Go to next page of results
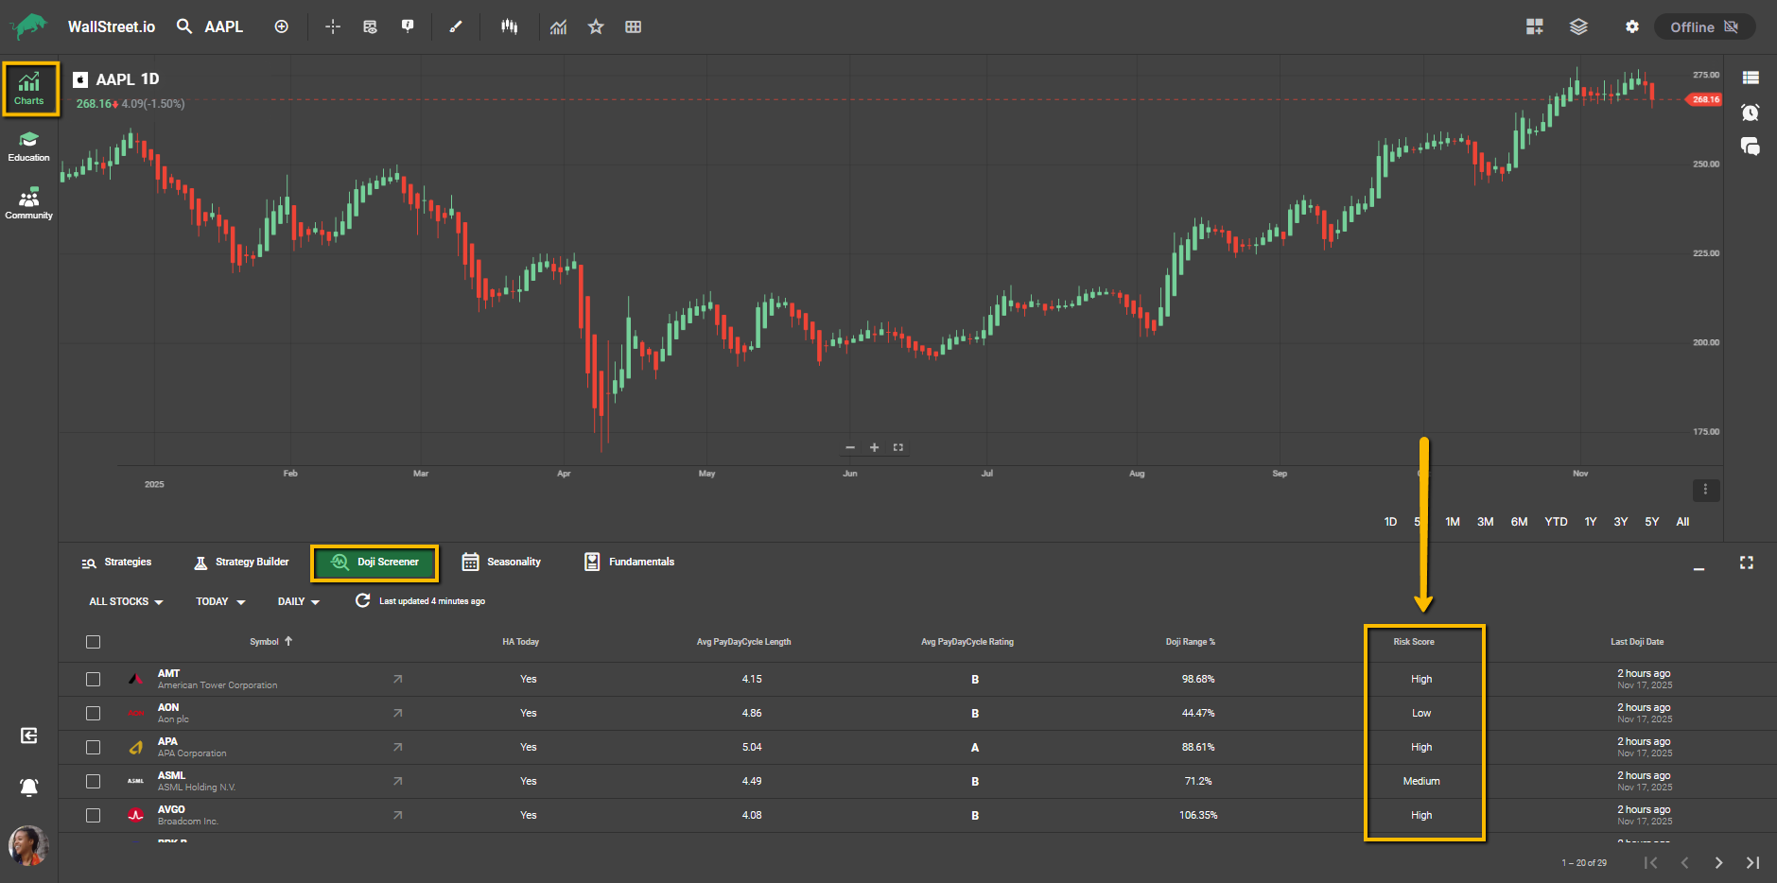 [x=1718, y=862]
